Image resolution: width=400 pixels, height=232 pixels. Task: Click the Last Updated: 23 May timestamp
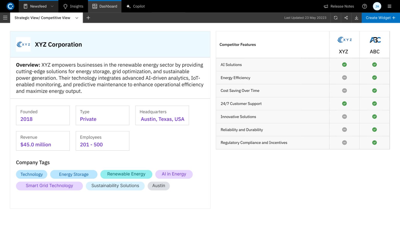[x=305, y=18]
